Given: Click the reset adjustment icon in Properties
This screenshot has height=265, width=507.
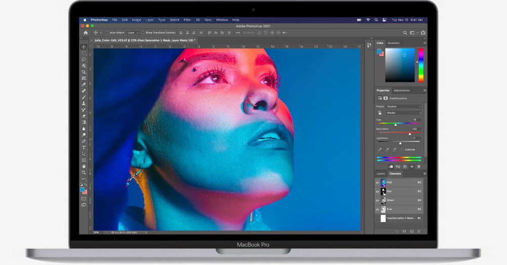Looking at the screenshot, I should (x=405, y=167).
